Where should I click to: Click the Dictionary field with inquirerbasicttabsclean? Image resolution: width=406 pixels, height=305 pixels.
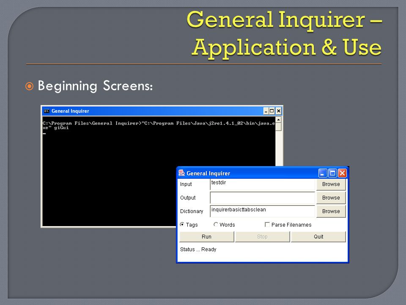263,211
